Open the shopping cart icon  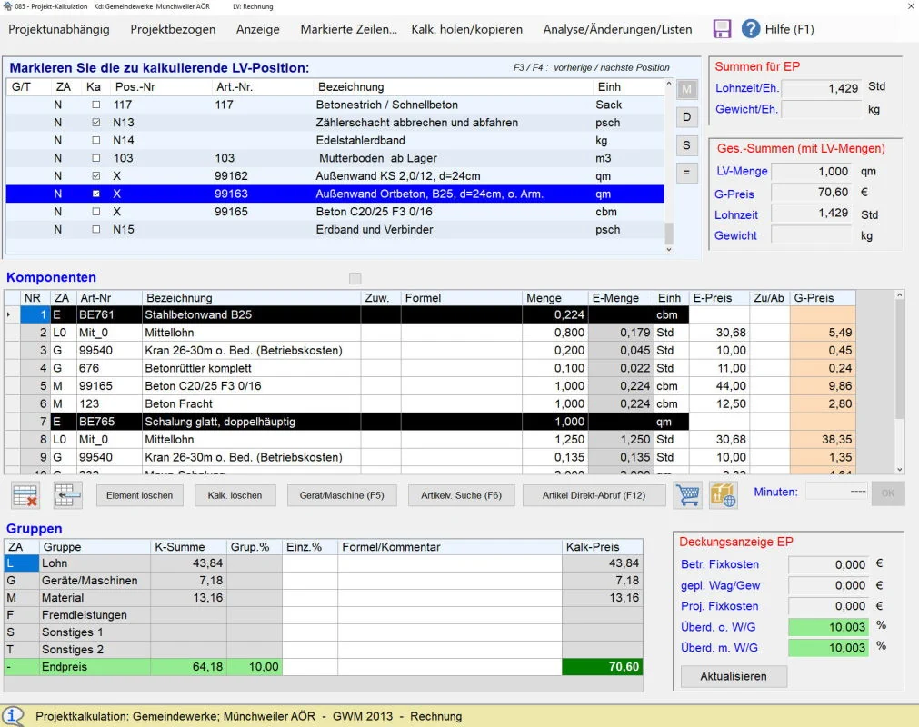click(687, 495)
